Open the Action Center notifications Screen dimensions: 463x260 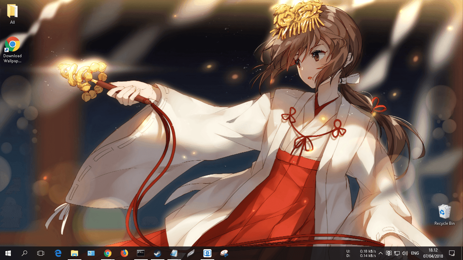point(452,253)
